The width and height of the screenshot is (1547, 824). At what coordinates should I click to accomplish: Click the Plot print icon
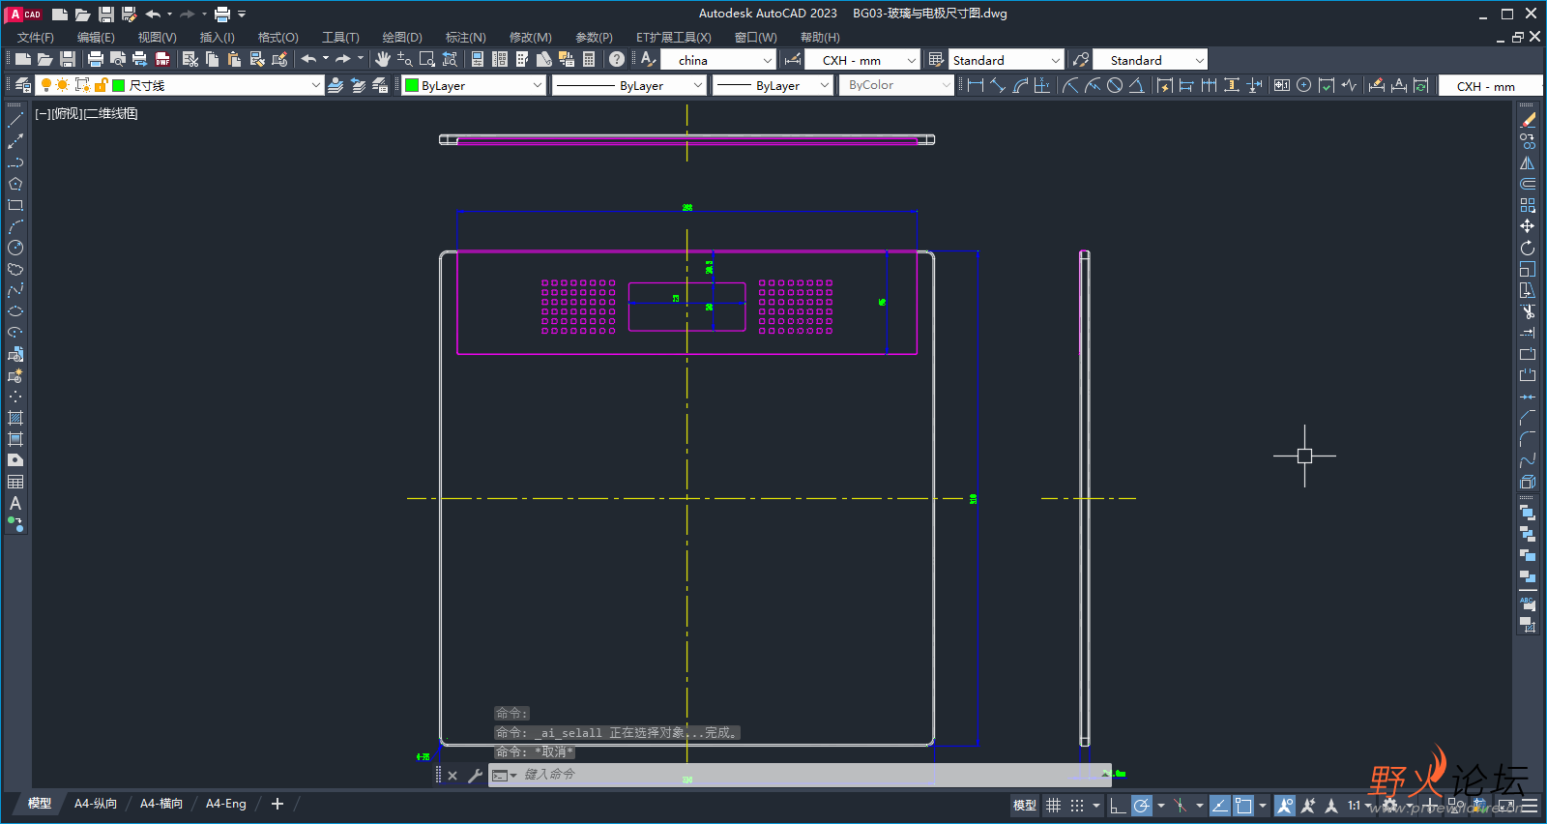96,60
